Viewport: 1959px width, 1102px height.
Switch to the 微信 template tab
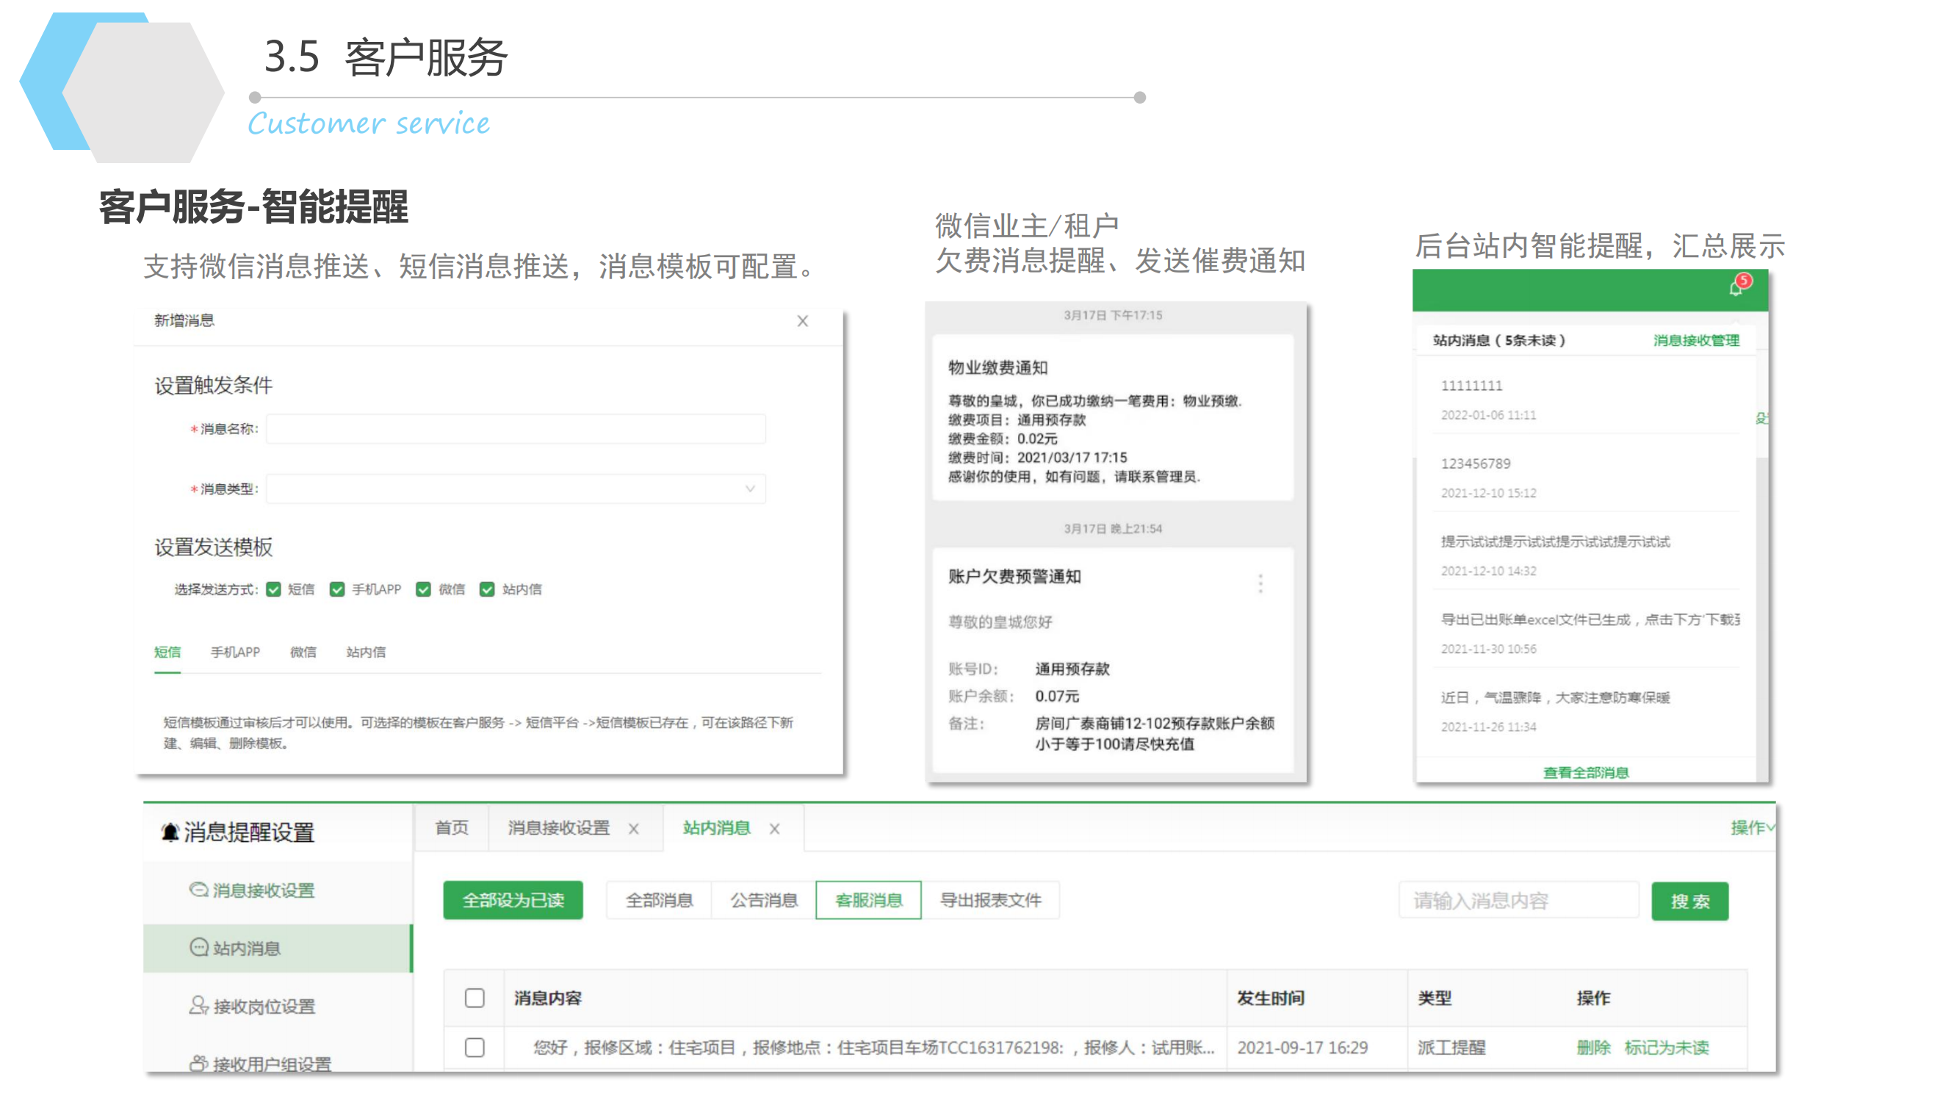[303, 652]
